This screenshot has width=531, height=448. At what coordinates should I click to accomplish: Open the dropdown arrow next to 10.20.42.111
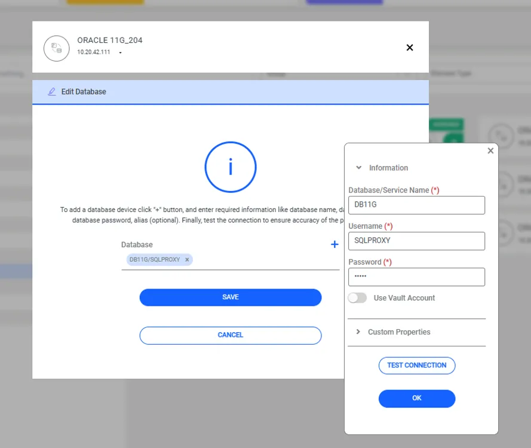click(120, 53)
